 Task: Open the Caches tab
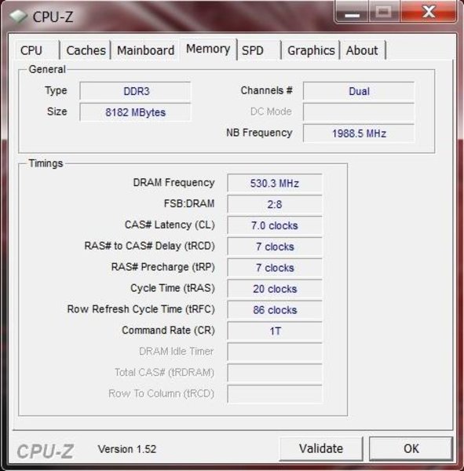86,50
